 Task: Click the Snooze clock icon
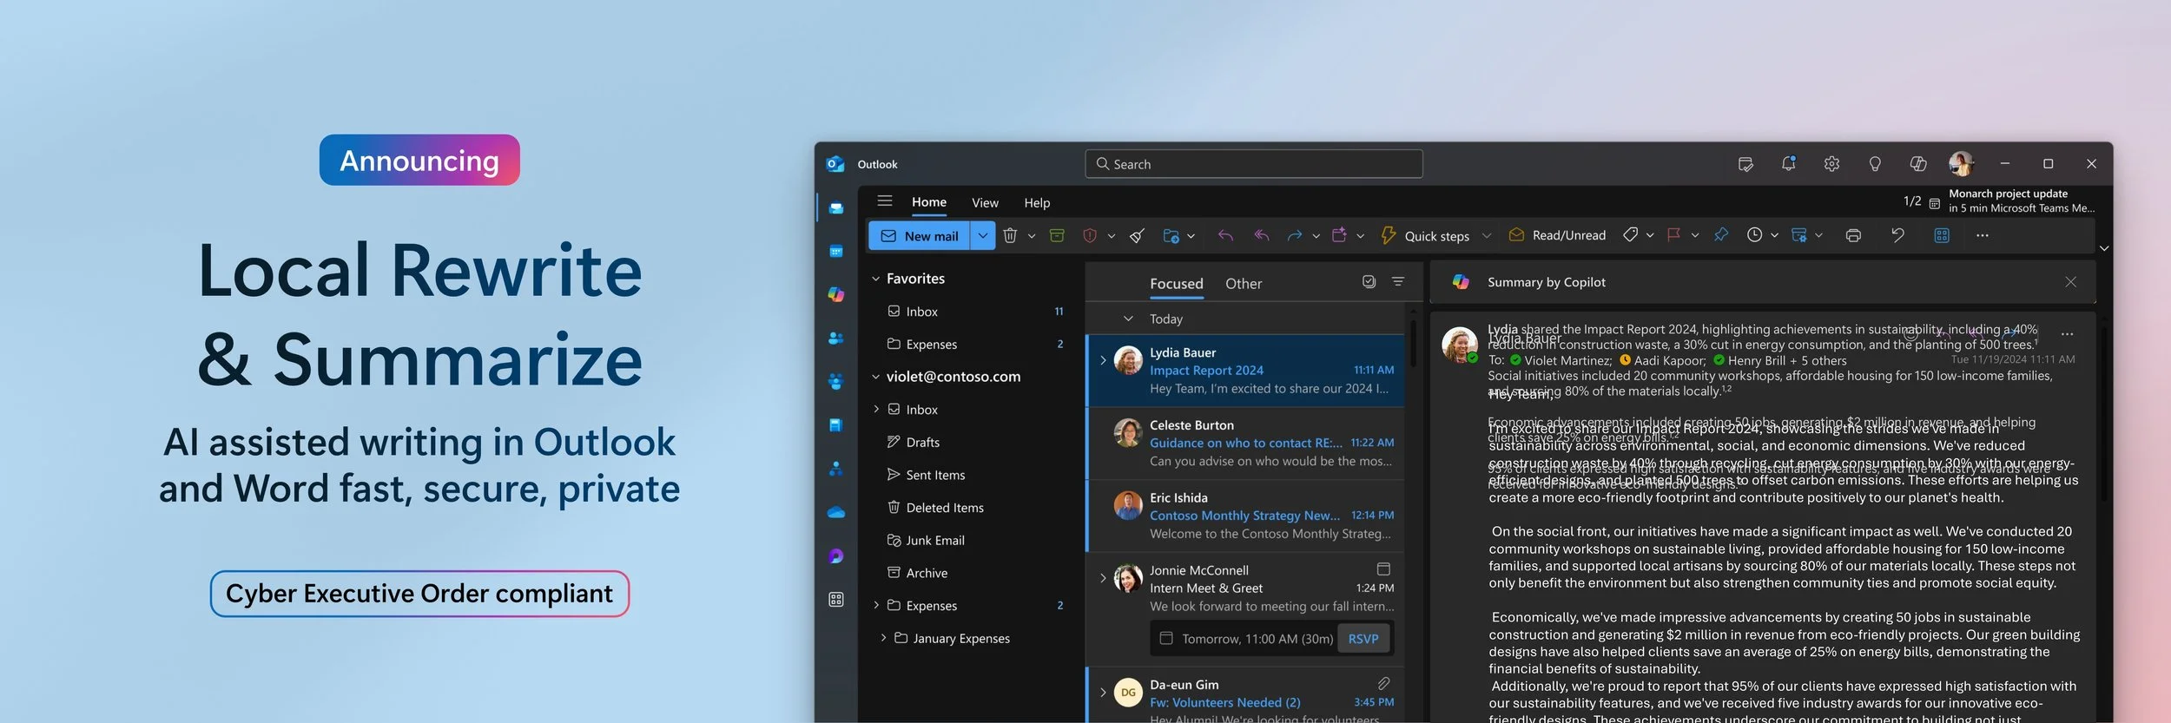pos(1754,235)
